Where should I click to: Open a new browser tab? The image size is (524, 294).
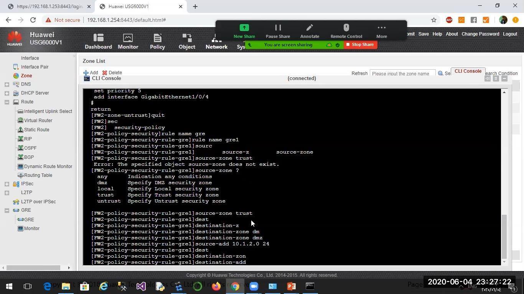[x=195, y=7]
